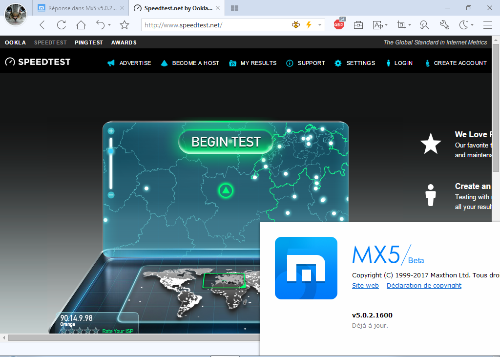
Task: Click the BEGIN TEST button
Action: [x=226, y=142]
